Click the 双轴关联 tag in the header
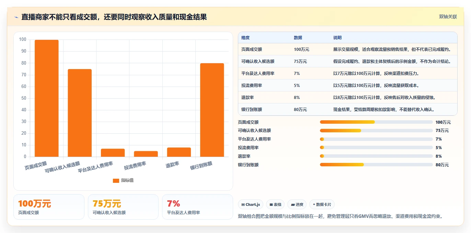The width and height of the screenshot is (471, 233). 448,16
